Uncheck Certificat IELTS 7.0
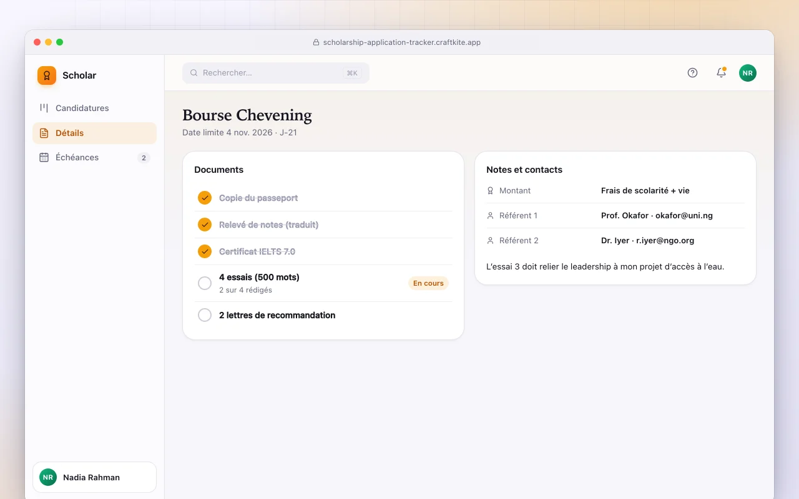The image size is (799, 499). coord(205,251)
